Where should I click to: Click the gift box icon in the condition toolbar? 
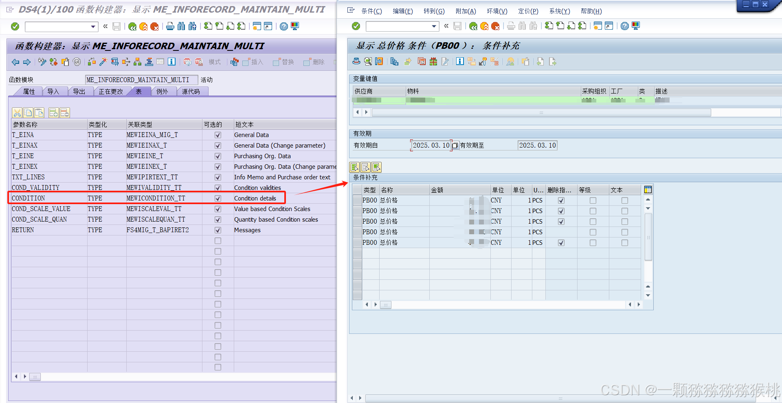pos(433,62)
